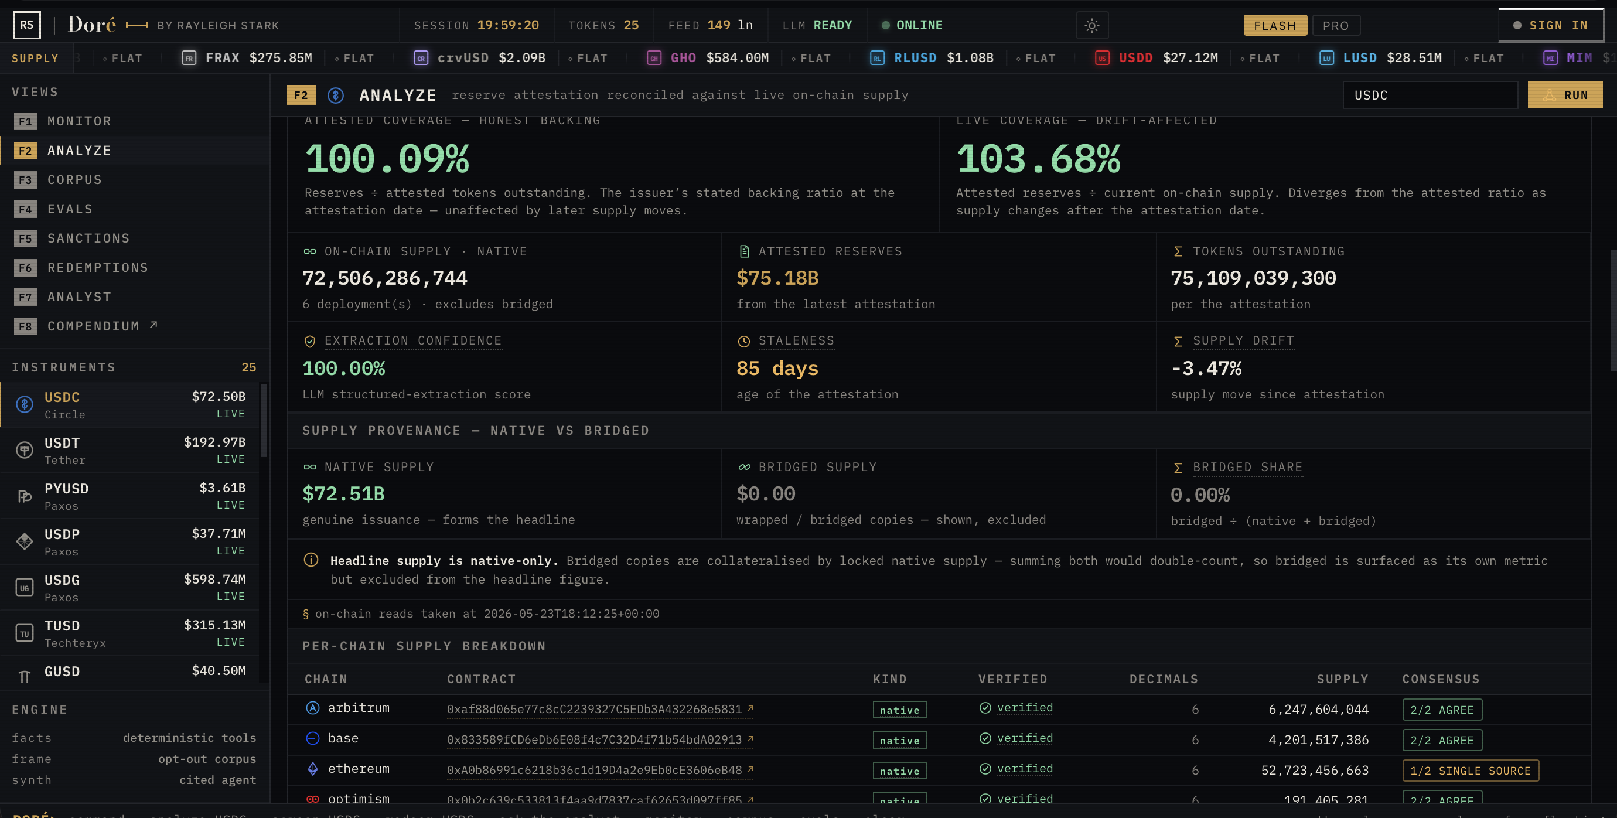Click the arbitrum chain icon
The height and width of the screenshot is (818, 1617).
[313, 708]
